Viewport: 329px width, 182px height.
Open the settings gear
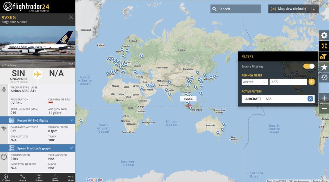324,35
